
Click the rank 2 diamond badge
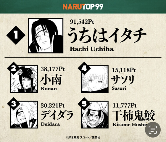click(13, 68)
